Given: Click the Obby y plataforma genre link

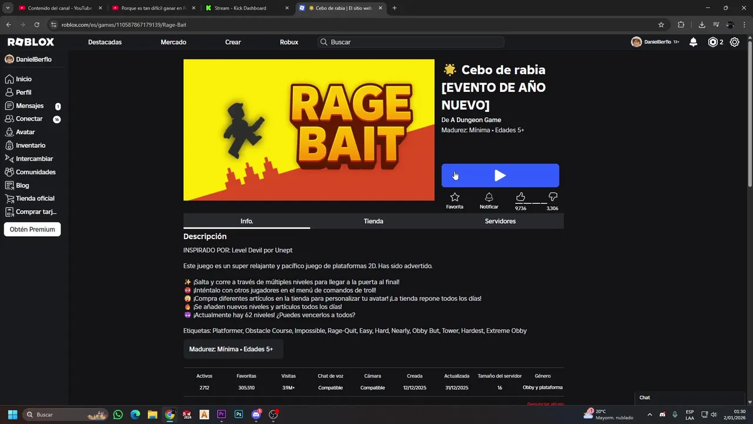Looking at the screenshot, I should [542, 387].
